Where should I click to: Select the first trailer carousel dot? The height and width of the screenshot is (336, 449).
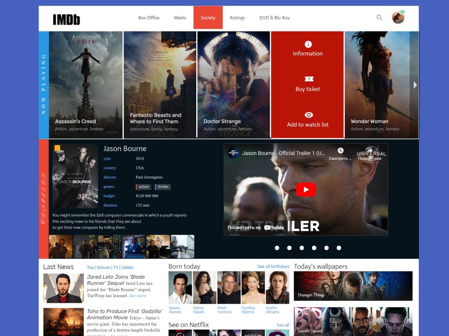click(277, 248)
